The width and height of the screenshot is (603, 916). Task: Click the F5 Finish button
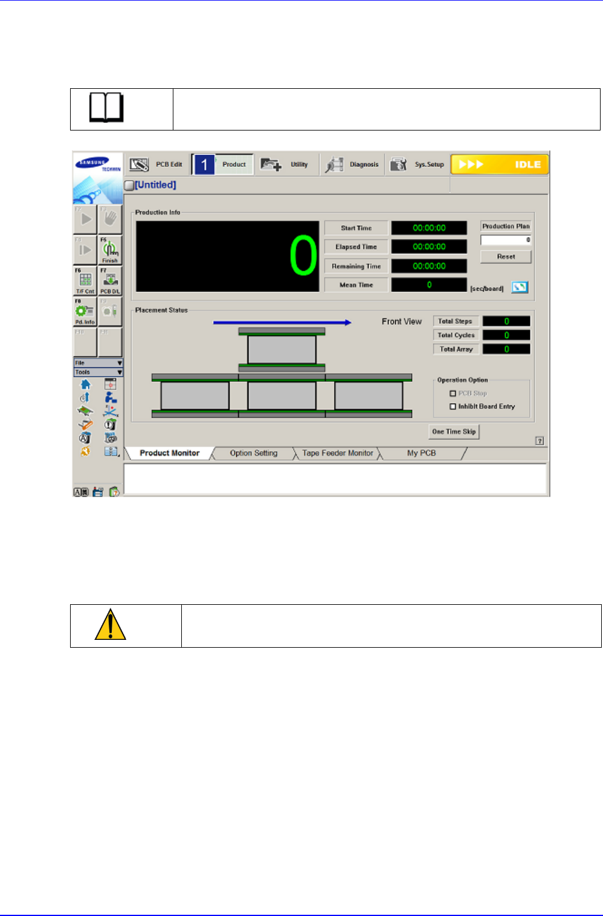click(x=110, y=250)
